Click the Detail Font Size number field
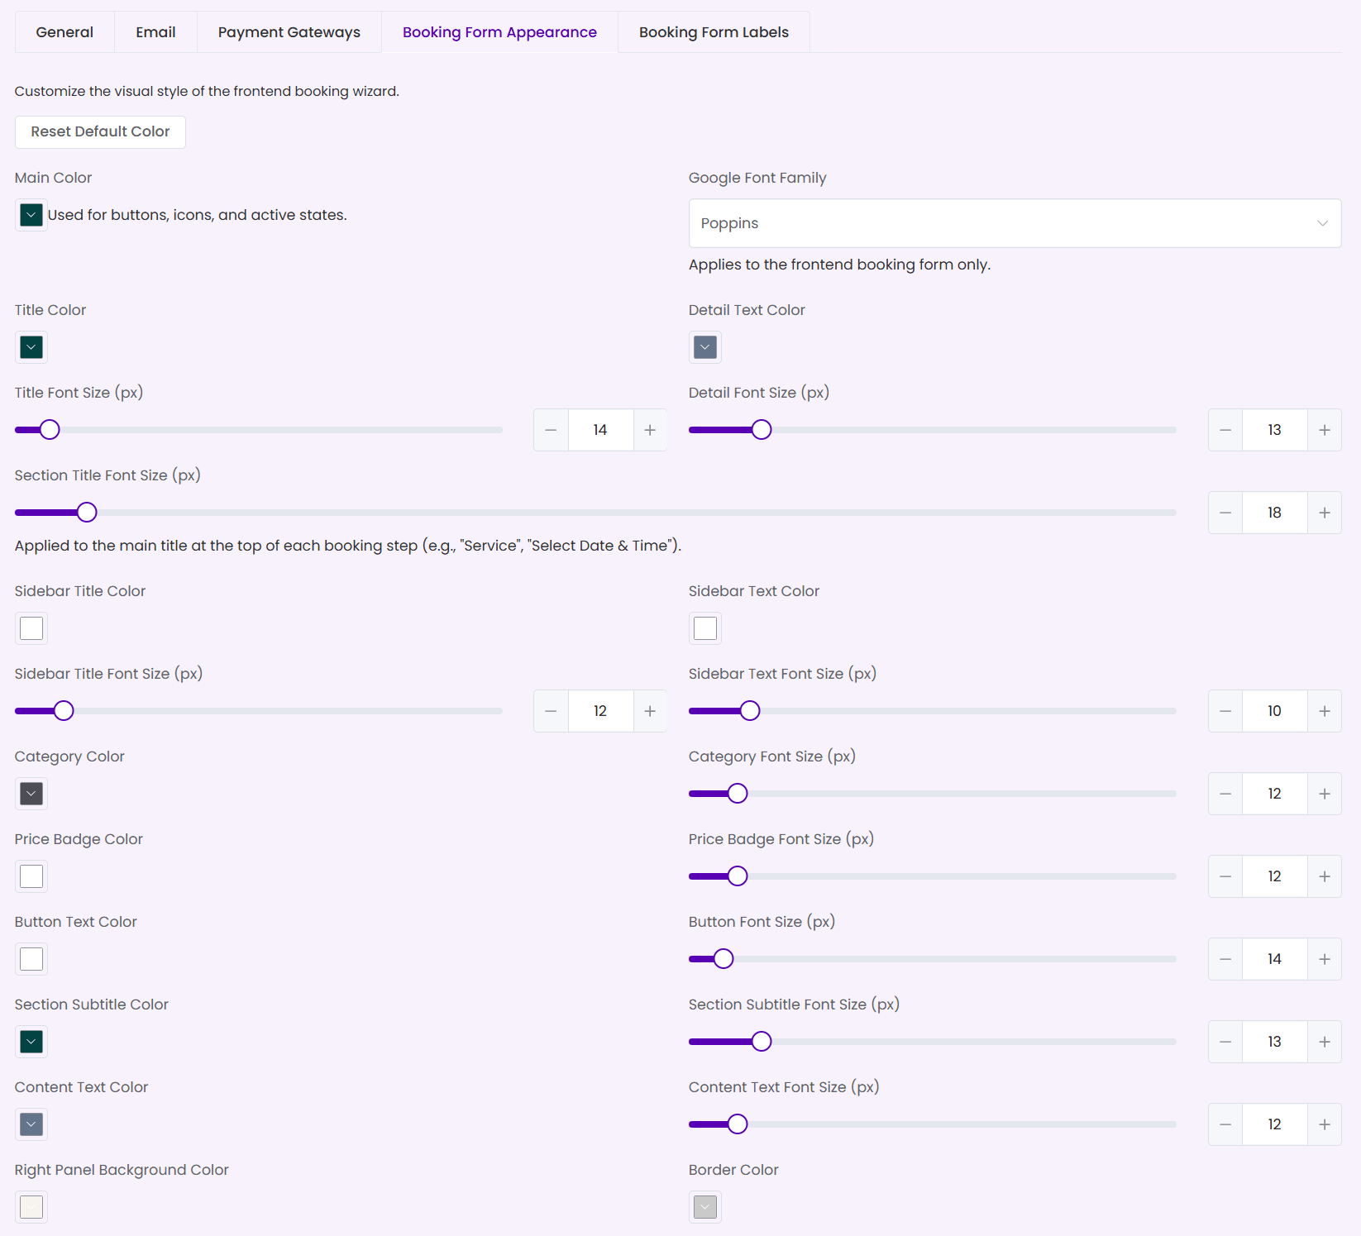Screen dimensions: 1361x1236 (x=1275, y=430)
